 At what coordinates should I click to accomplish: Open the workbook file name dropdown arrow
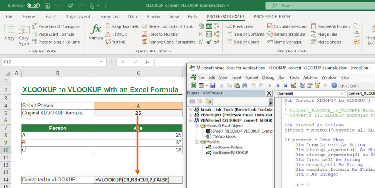(x=228, y=5)
